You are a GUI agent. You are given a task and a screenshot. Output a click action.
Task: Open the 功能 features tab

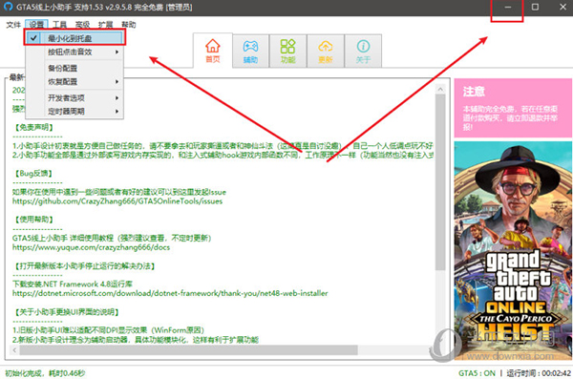(x=288, y=51)
